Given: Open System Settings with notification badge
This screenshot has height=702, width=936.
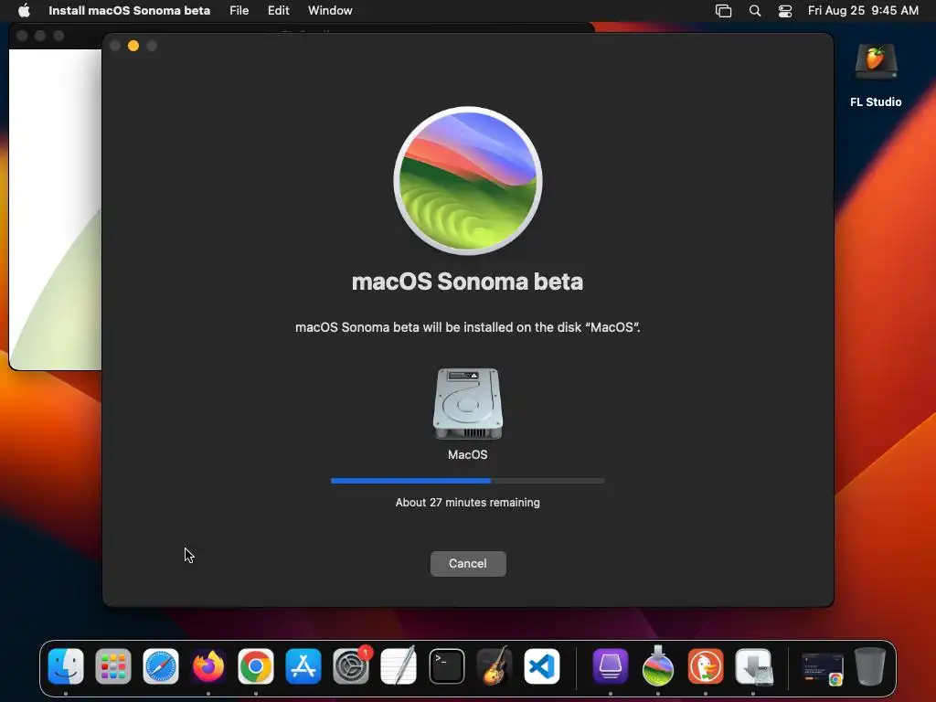Looking at the screenshot, I should (x=351, y=665).
